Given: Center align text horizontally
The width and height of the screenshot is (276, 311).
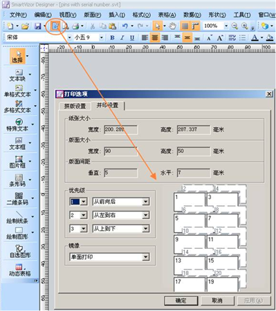Looking at the screenshot, I should coord(155,37).
